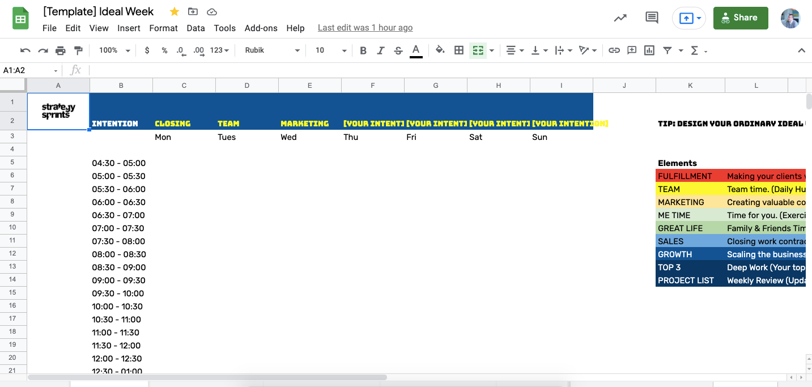
Task: Open the Help menu
Action: point(295,28)
